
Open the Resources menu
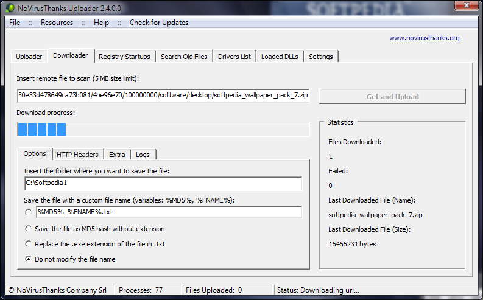pos(57,23)
